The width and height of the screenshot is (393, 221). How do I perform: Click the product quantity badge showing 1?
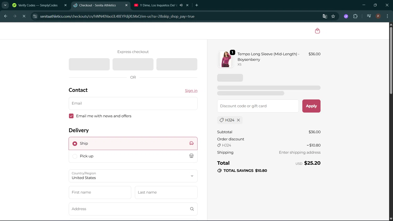pos(232,52)
